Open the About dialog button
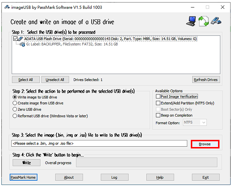232x186 pixels. point(69,177)
